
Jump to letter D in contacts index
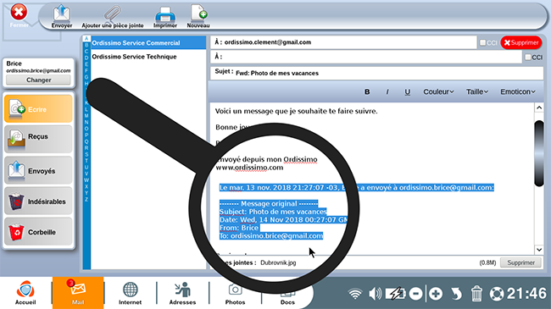point(86,58)
